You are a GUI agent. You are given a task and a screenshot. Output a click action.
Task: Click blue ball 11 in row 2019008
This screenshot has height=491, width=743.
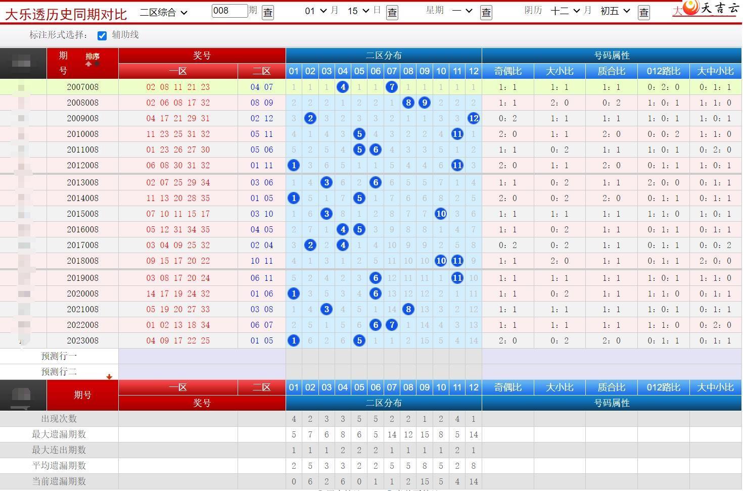point(457,278)
